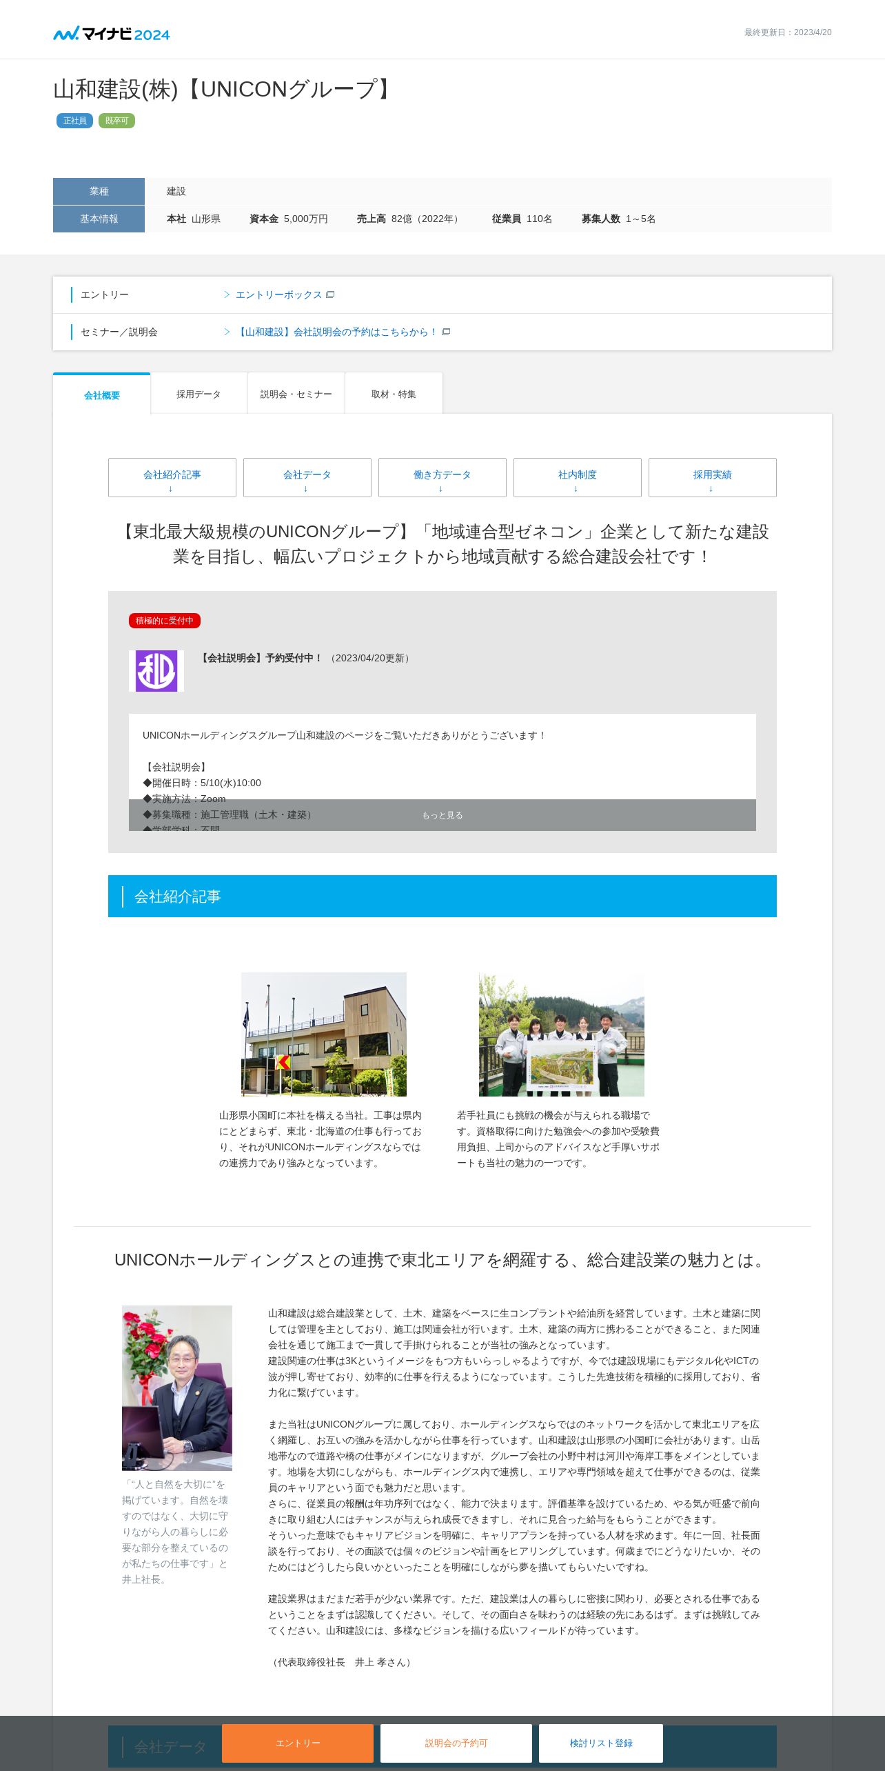Click the （代表取締役社長 井上 孝さん） text
The height and width of the screenshot is (1771, 885).
[342, 1662]
